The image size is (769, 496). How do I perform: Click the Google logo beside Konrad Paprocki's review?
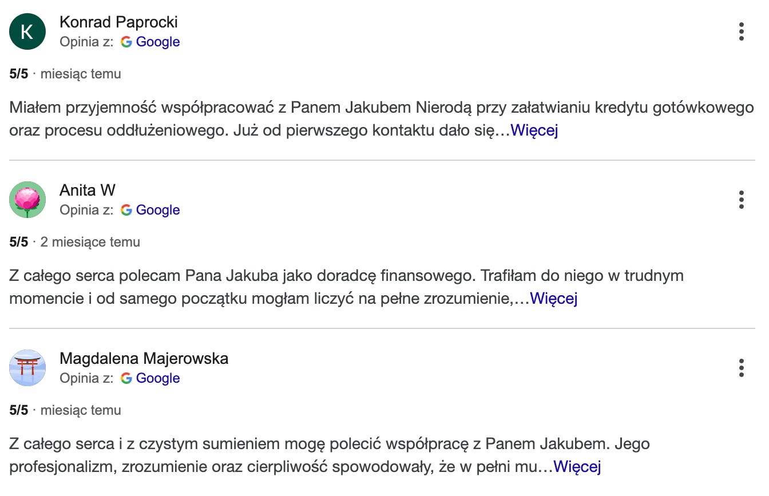tap(127, 42)
